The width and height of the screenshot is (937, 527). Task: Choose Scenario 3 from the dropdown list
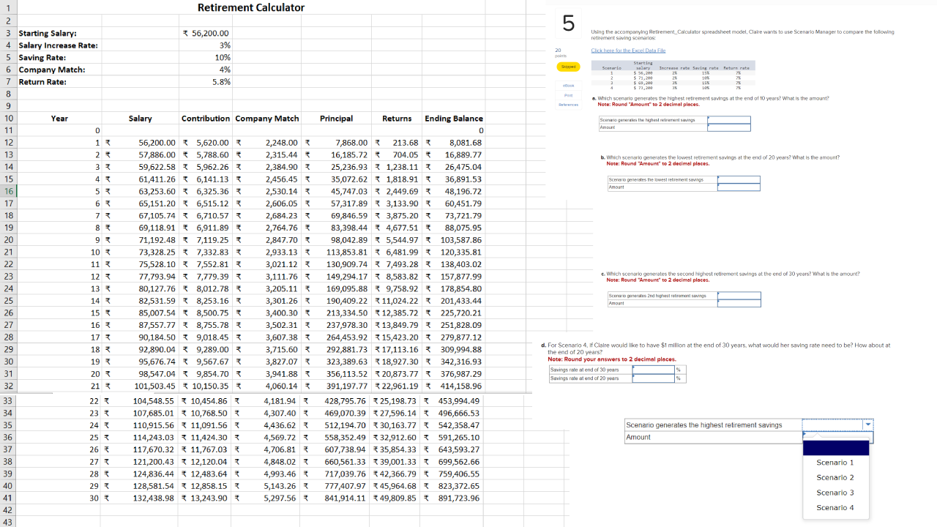[x=835, y=493]
